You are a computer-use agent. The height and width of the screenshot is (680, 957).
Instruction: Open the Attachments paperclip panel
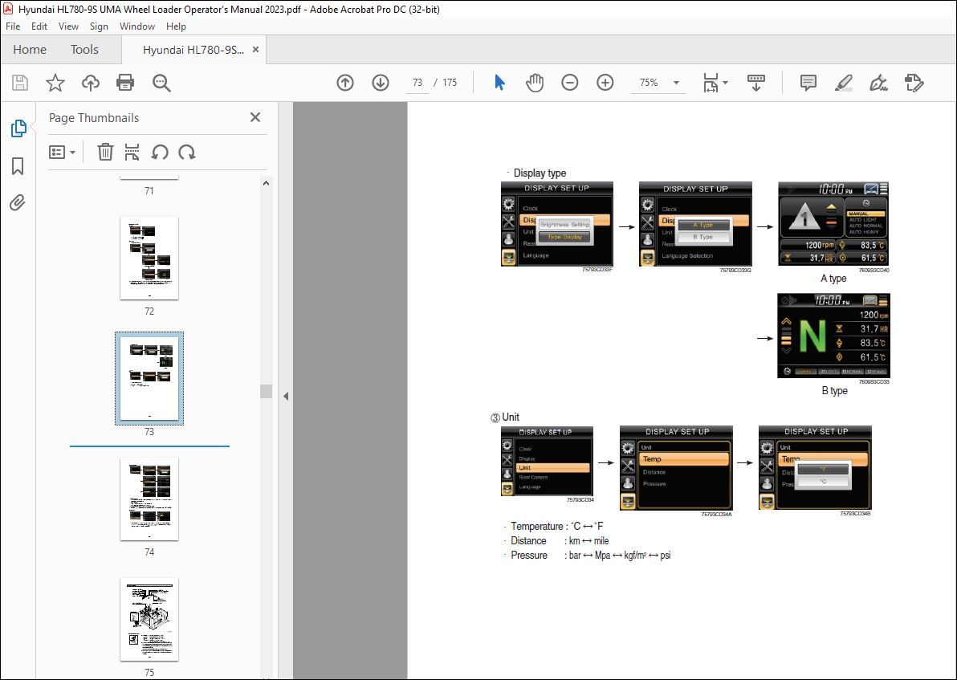[18, 203]
